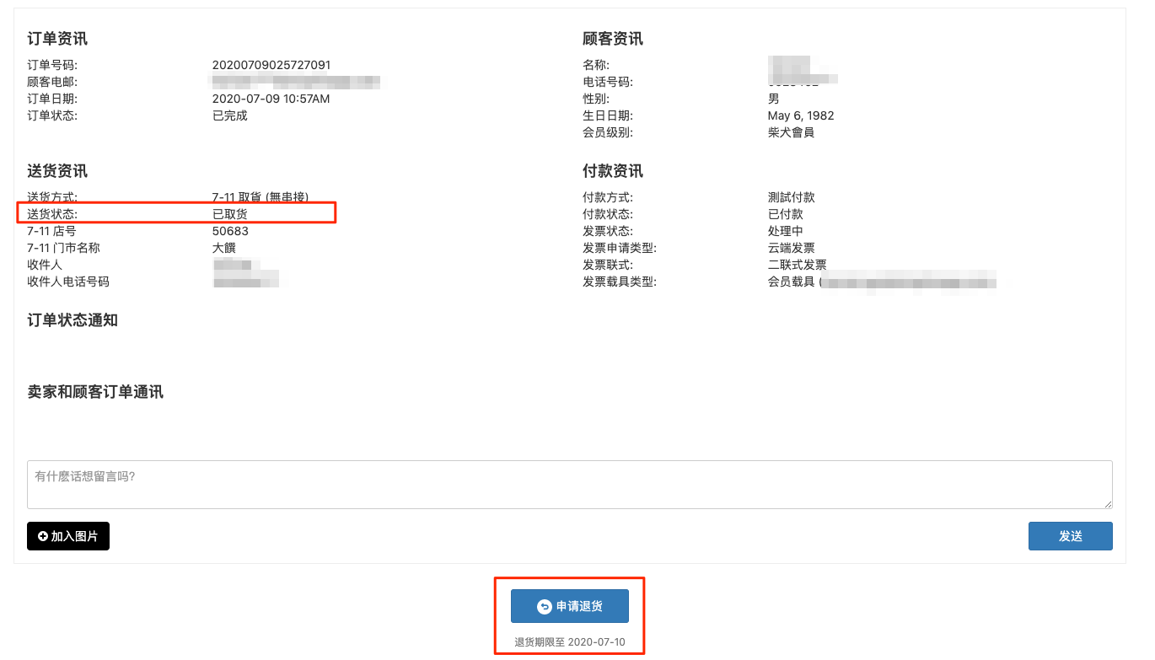Click the 加入图片 add image button

68,536
